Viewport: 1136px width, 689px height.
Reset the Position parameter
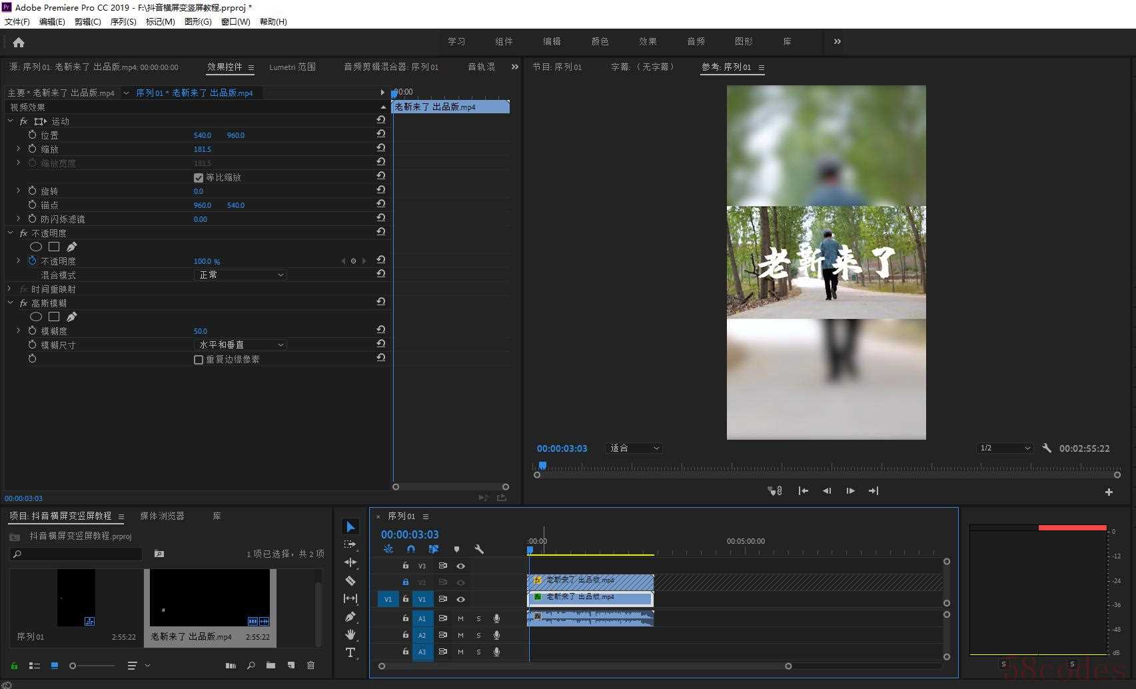click(381, 134)
